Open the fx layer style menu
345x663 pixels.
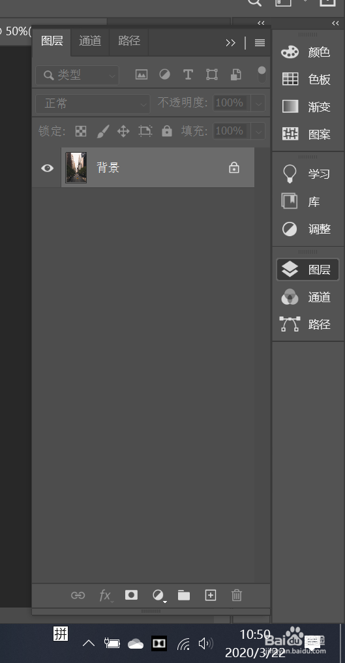pos(105,596)
